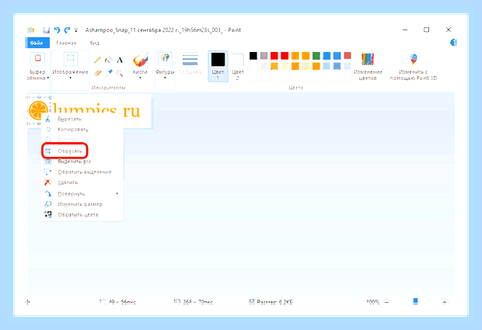Activate the Цвет 1 button
The height and width of the screenshot is (330, 482).
(x=218, y=66)
